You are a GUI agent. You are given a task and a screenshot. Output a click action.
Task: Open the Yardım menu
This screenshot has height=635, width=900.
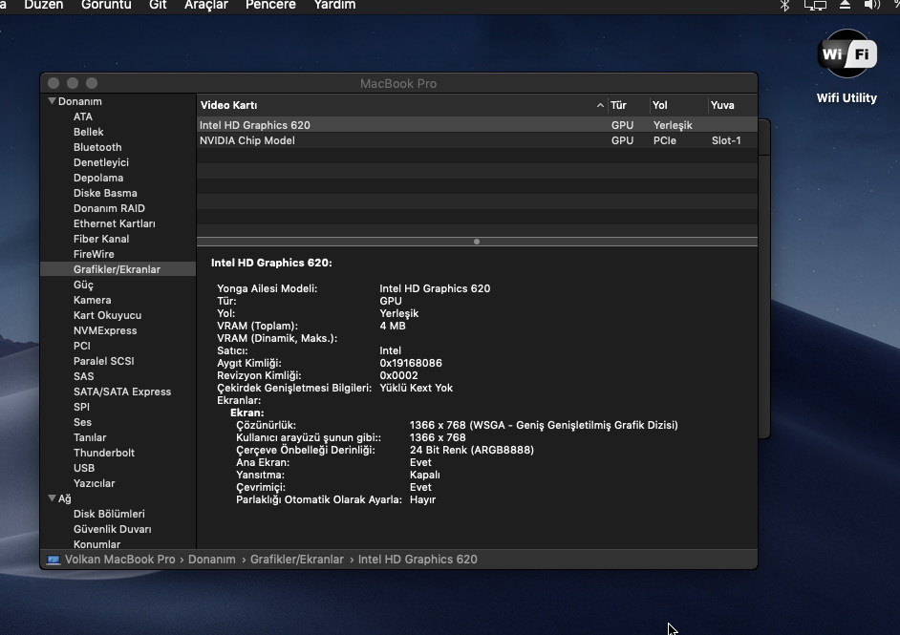coord(334,5)
